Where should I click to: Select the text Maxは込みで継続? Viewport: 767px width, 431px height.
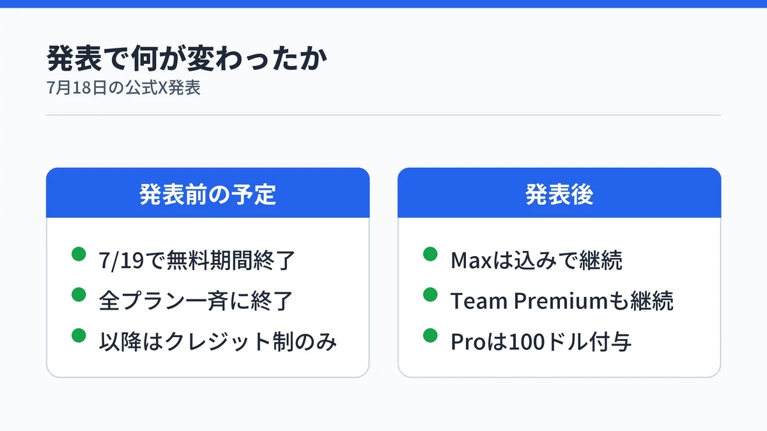coord(536,261)
